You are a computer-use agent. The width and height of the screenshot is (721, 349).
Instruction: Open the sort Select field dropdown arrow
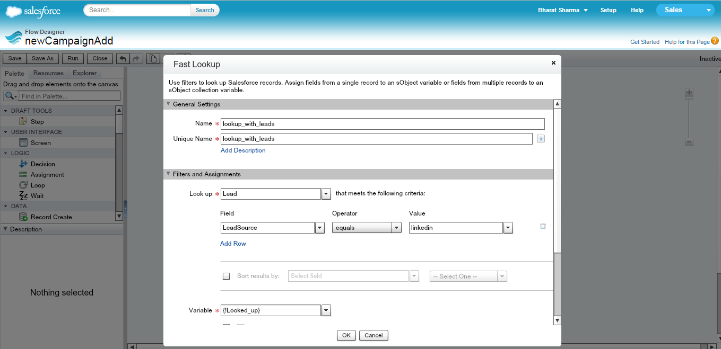tap(414, 276)
